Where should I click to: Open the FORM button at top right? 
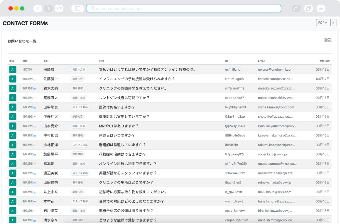click(322, 23)
